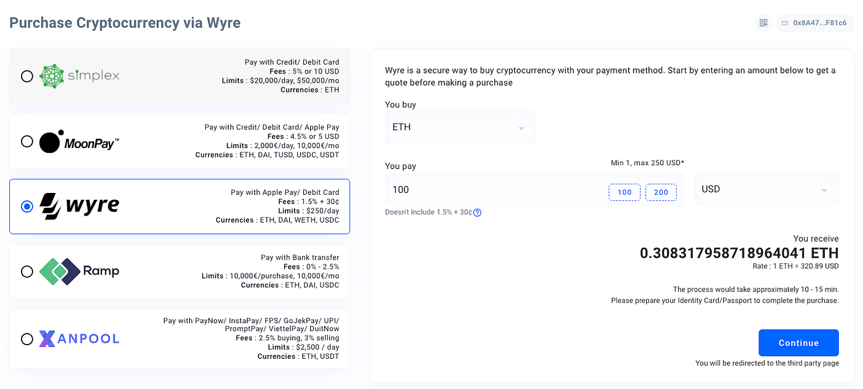
Task: Click the Ramp fees 0% - 2.5% line
Action: (311, 267)
